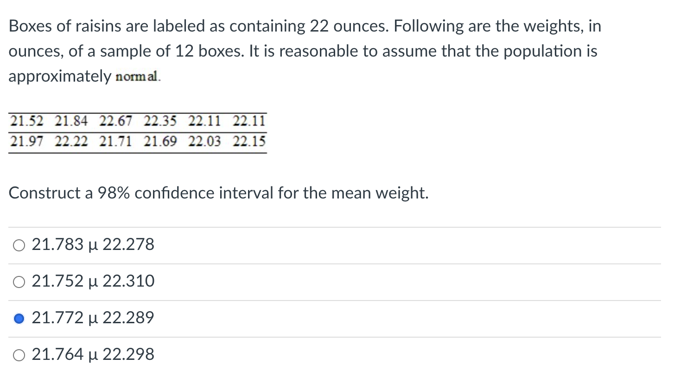Click the value 22.15 in the table
Screen dimensions: 674x384
coord(250,141)
